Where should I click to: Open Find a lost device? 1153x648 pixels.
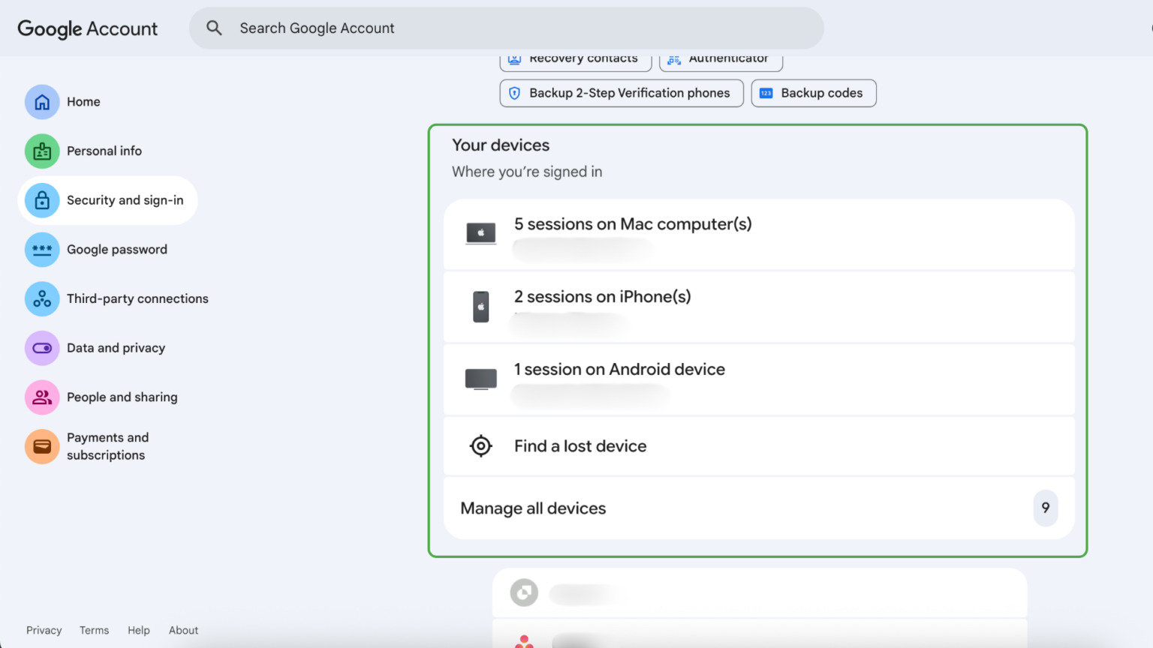759,446
